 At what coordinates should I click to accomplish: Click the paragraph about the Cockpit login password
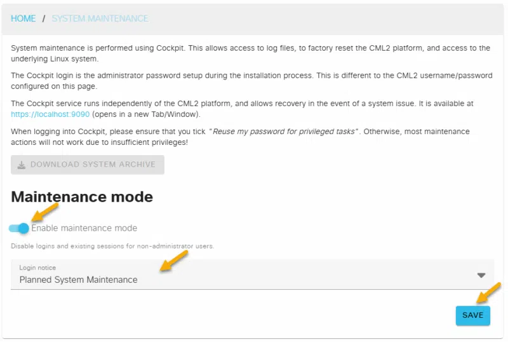point(250,81)
